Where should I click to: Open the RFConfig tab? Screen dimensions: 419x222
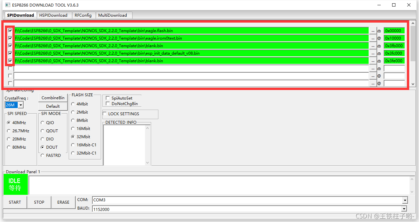[83, 15]
